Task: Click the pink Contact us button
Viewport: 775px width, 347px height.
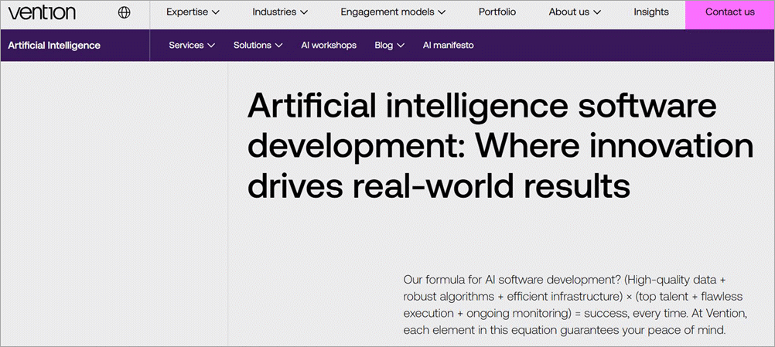Action: [729, 12]
